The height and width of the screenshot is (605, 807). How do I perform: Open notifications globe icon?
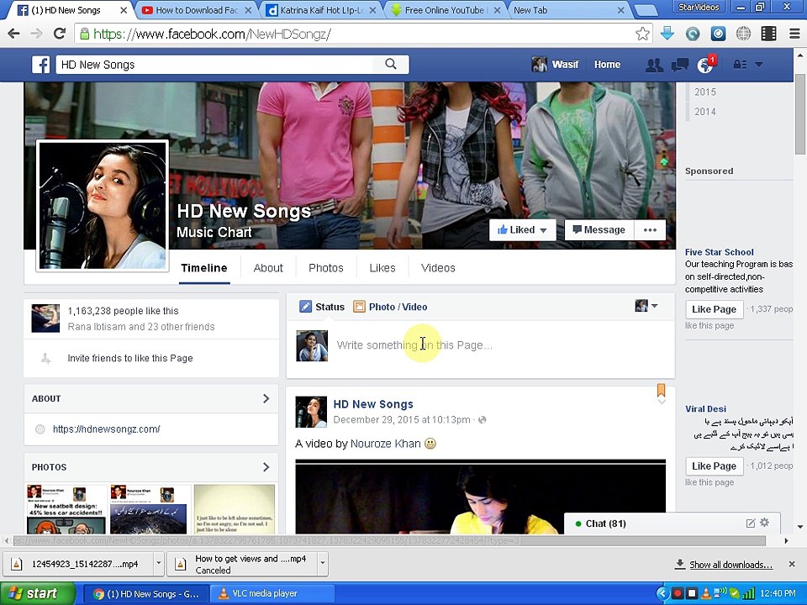706,65
